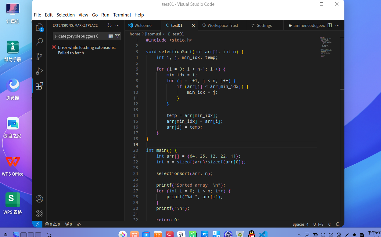Open the 帮助手册 desktop icon
The height and width of the screenshot is (237, 381).
13,51
